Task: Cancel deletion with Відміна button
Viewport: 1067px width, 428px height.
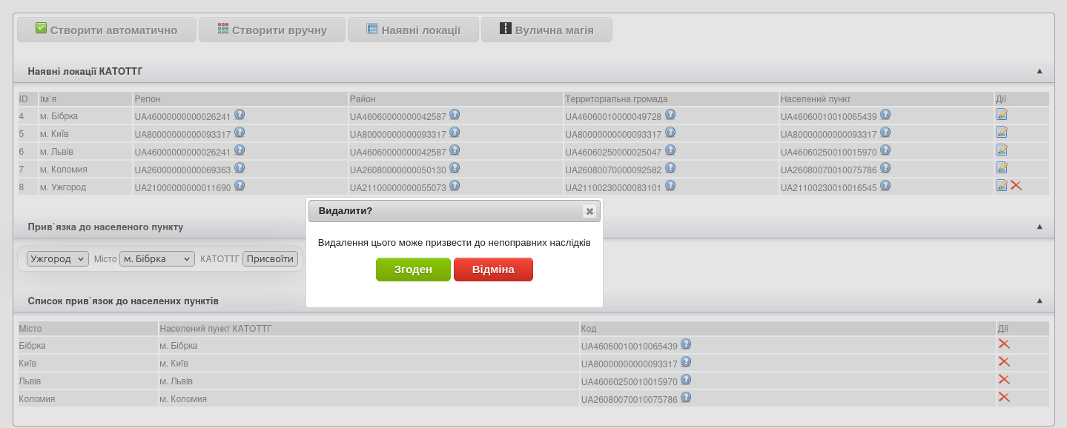Action: [493, 270]
